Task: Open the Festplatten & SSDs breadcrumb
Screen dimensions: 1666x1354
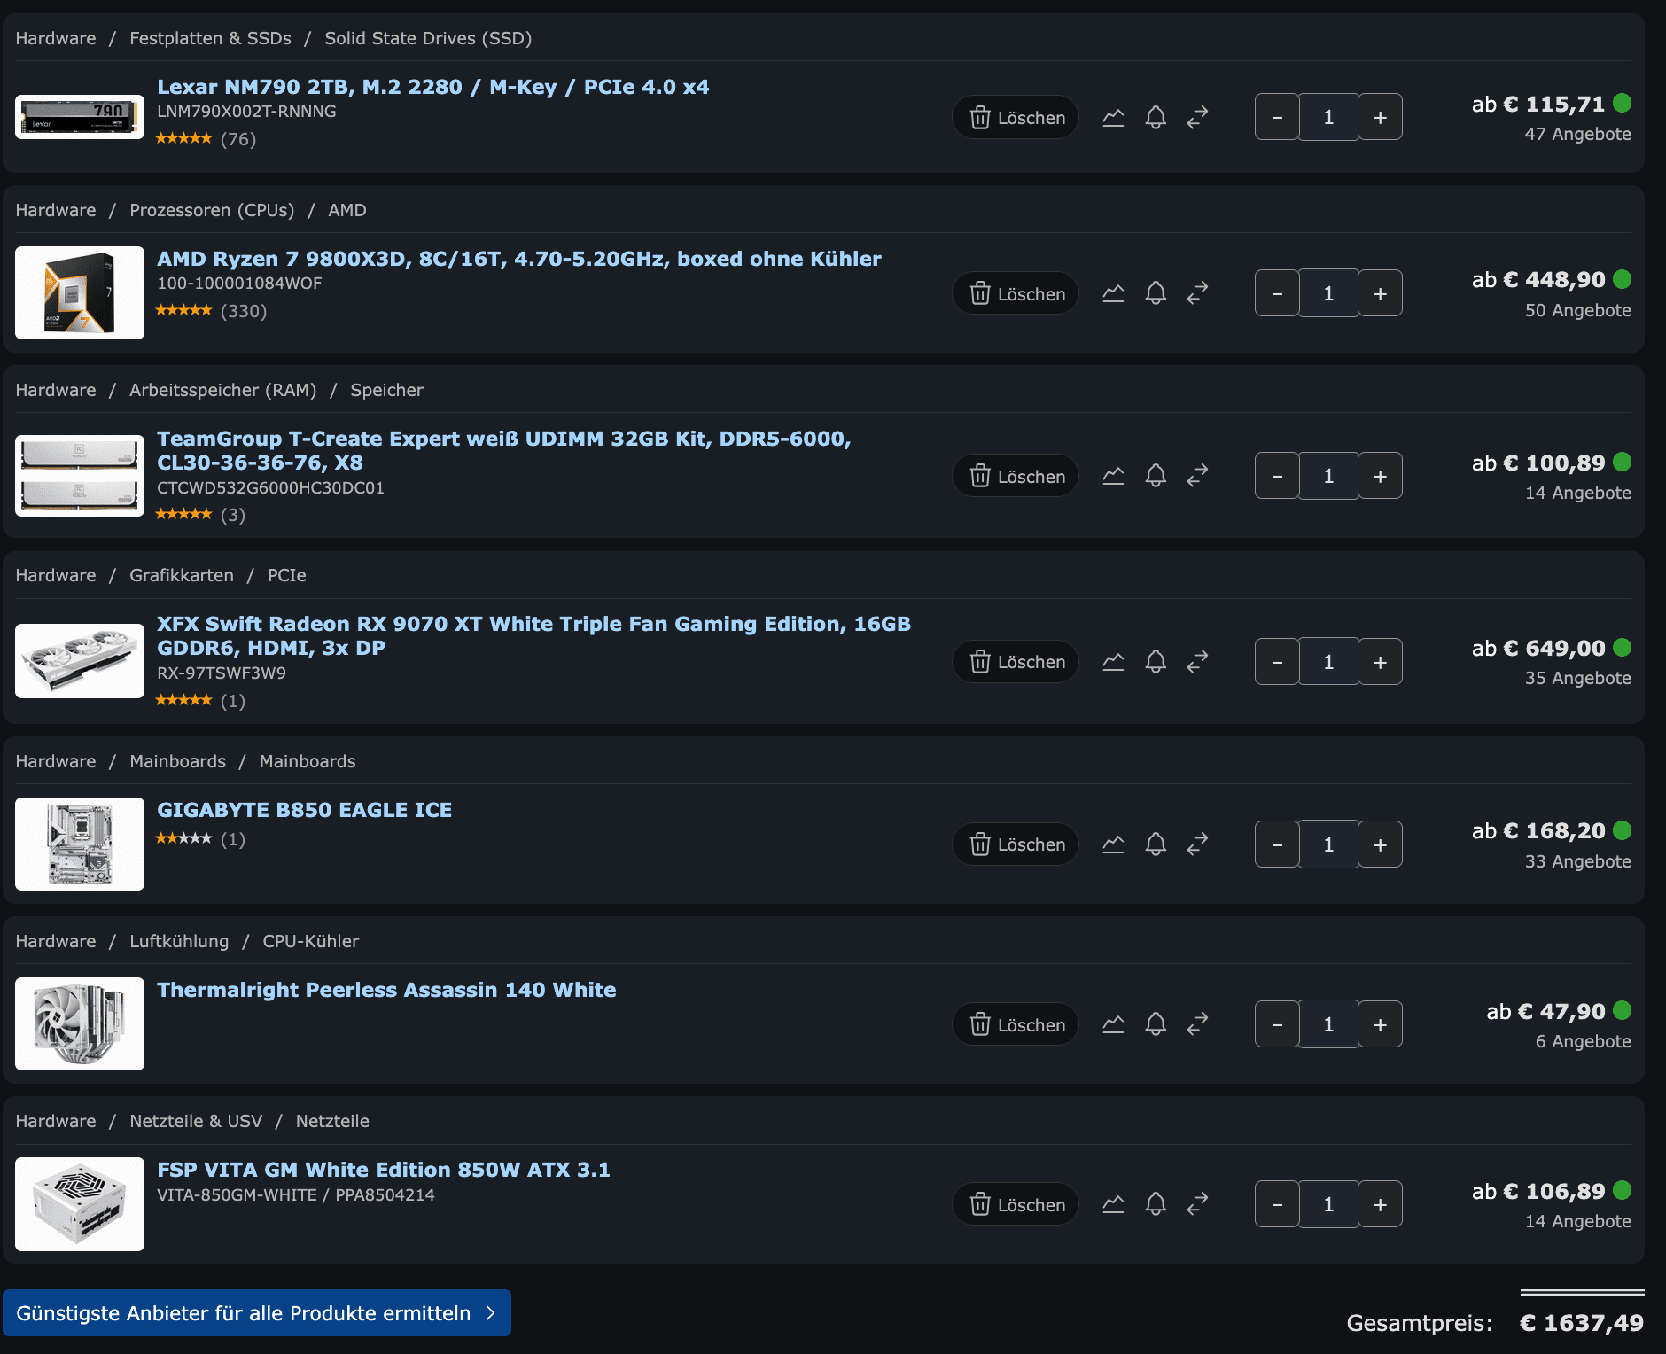Action: click(x=211, y=38)
